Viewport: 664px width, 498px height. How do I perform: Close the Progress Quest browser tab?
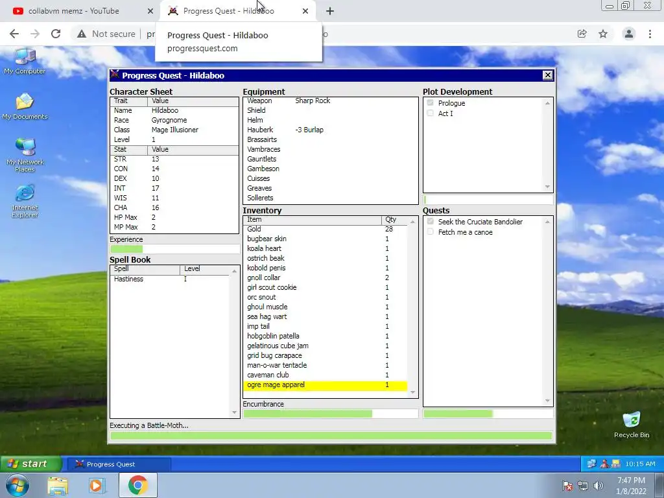[x=305, y=11]
